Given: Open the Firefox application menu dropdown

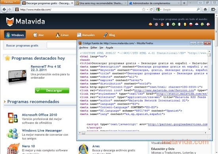Looking at the screenshot, I should click(10, 2).
